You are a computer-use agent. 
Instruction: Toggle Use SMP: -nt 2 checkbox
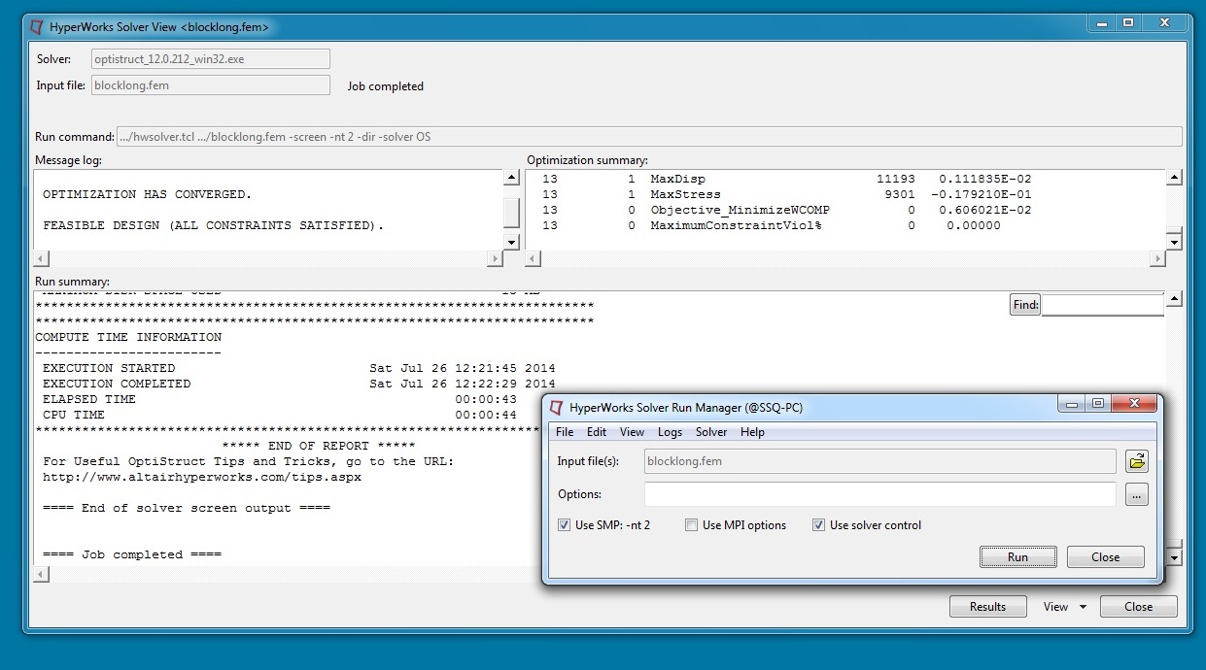pyautogui.click(x=565, y=525)
